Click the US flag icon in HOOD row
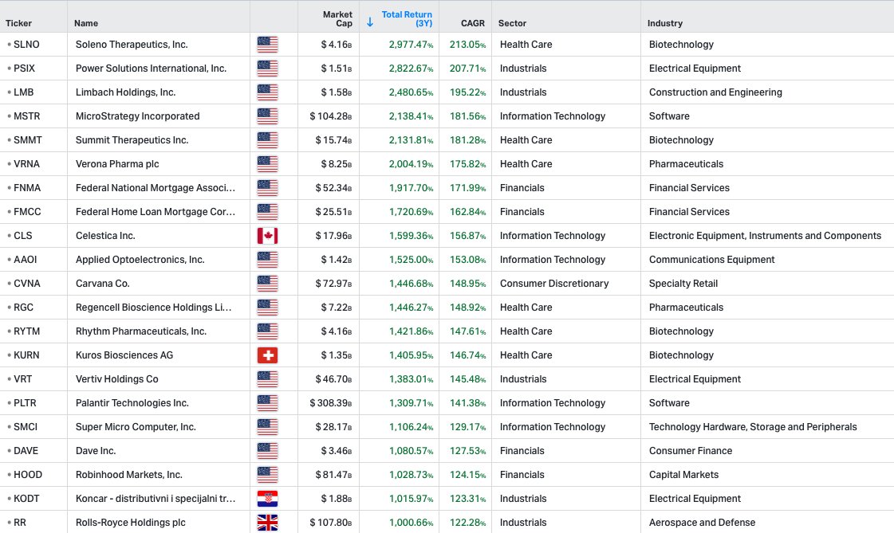 (267, 475)
